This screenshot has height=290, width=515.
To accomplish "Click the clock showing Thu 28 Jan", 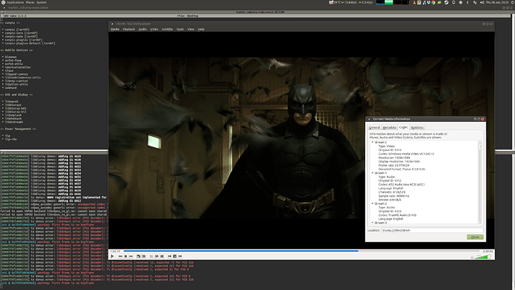I will point(497,2).
